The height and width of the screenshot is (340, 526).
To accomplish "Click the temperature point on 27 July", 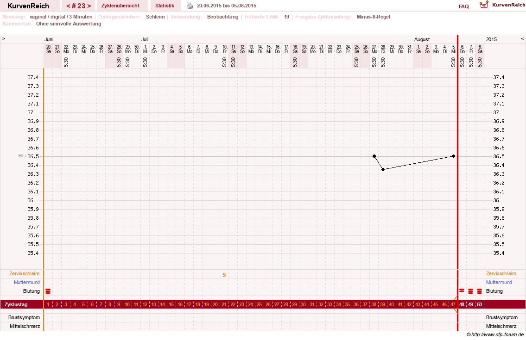I will click(374, 156).
